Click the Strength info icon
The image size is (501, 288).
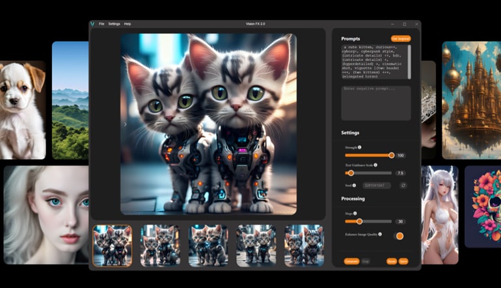[359, 147]
